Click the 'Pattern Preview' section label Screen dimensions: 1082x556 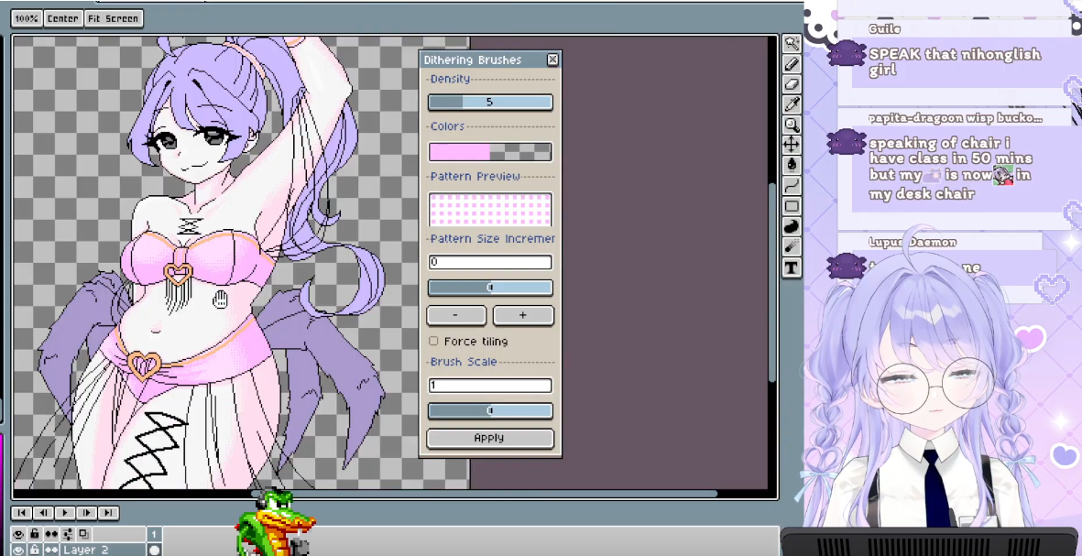[475, 177]
